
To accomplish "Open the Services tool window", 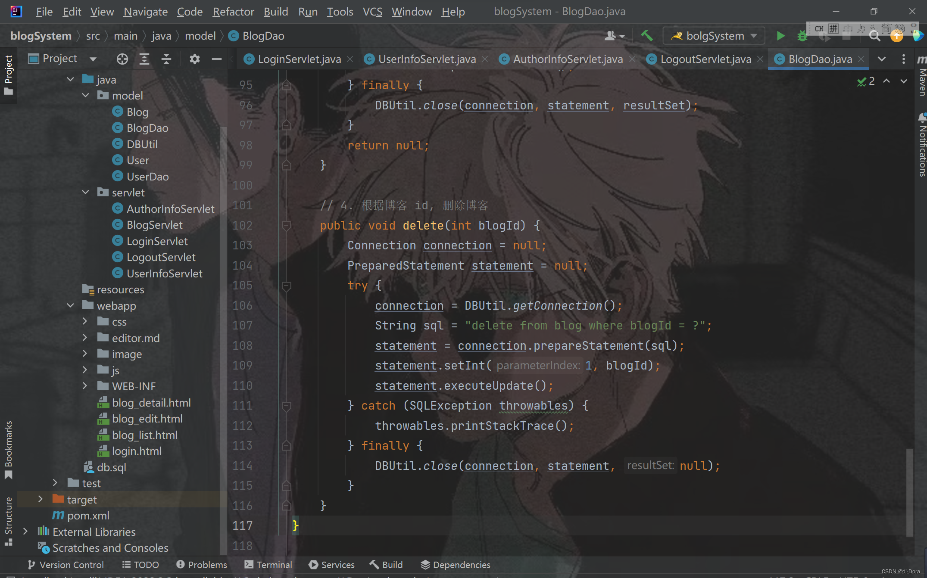I will pos(332,565).
